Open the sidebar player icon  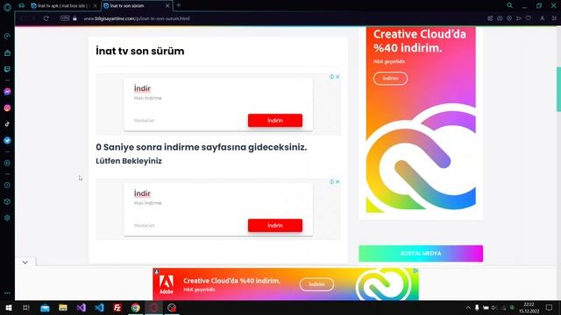(7, 163)
